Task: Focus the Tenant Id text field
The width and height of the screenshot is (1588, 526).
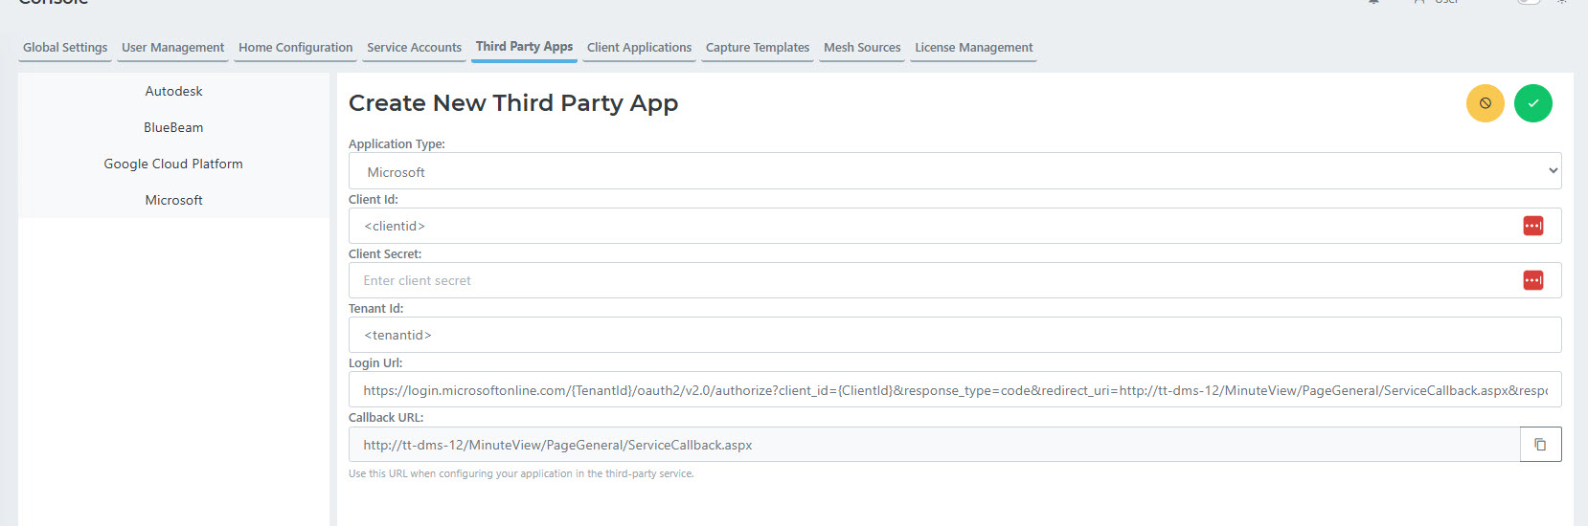Action: (x=954, y=335)
